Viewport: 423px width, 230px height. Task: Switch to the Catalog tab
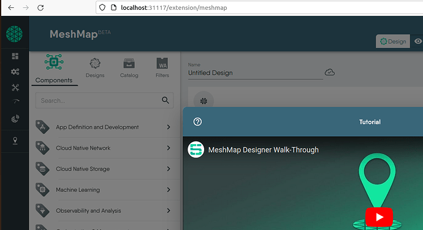click(x=129, y=68)
